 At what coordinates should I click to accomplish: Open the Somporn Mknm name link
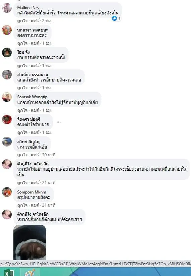click(x=31, y=192)
